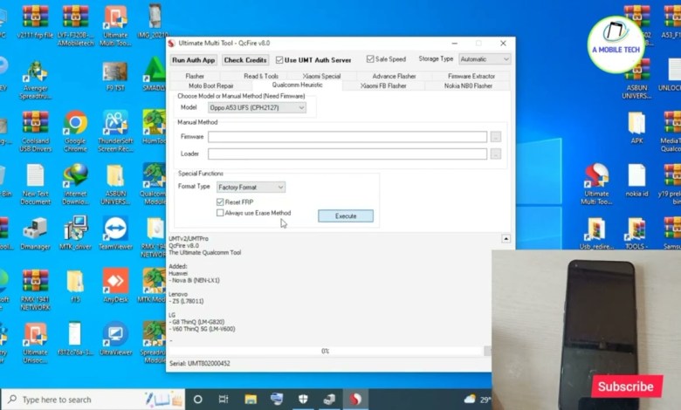Viewport: 681px width, 410px height.
Task: Click the log scroll-up arrow
Action: [506, 239]
